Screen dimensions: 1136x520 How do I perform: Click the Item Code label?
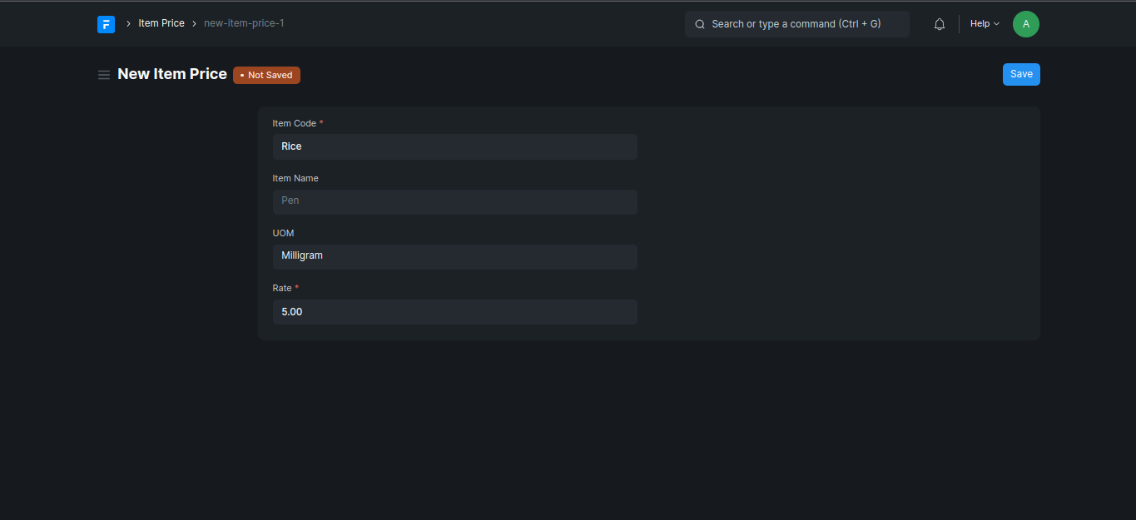[x=295, y=123]
